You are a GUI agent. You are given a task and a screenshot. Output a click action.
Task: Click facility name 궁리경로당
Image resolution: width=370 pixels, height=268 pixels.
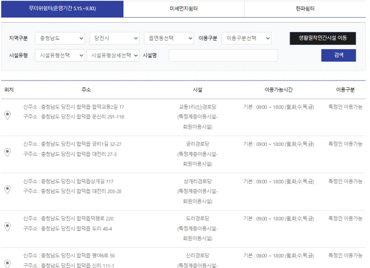(x=197, y=144)
